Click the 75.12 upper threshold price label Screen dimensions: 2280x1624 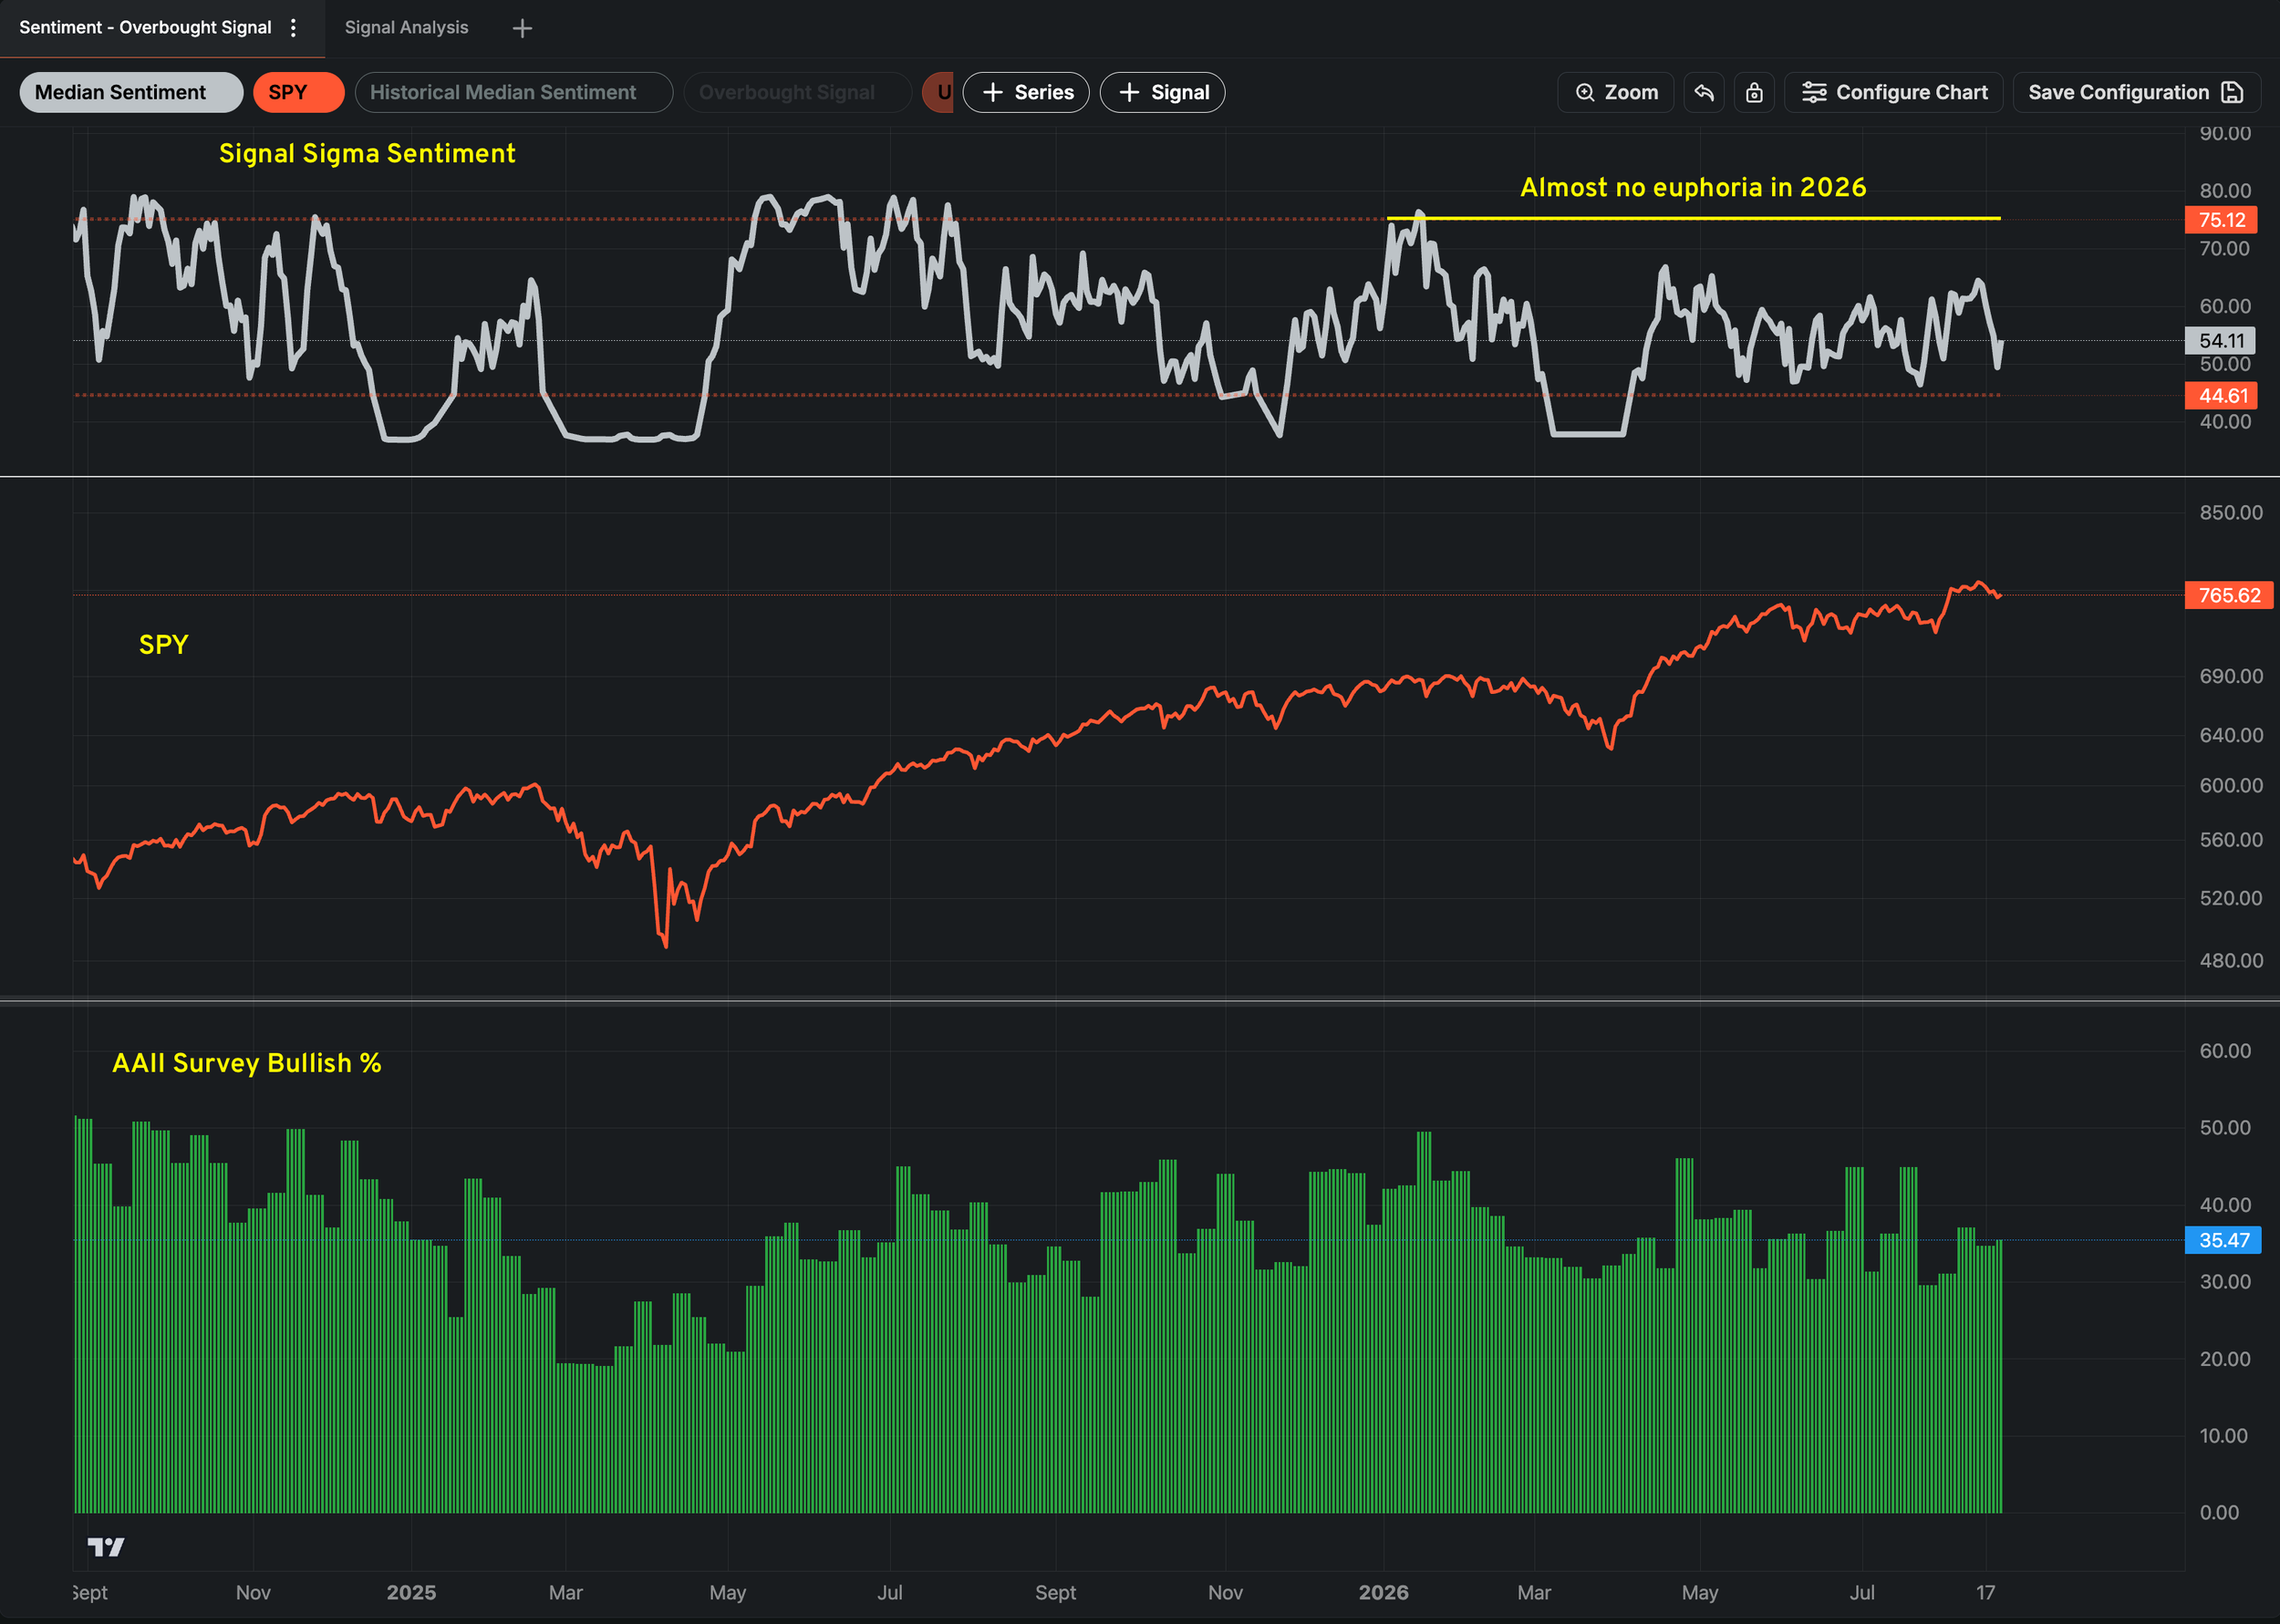click(2221, 220)
